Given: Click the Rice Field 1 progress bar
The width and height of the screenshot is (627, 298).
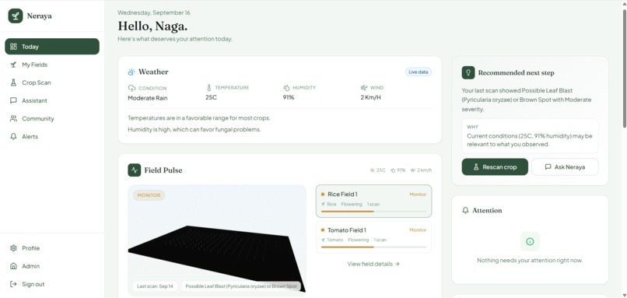Looking at the screenshot, I should pyautogui.click(x=373, y=211).
